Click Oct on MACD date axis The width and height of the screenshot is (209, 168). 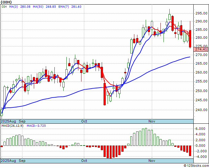(x=84, y=161)
